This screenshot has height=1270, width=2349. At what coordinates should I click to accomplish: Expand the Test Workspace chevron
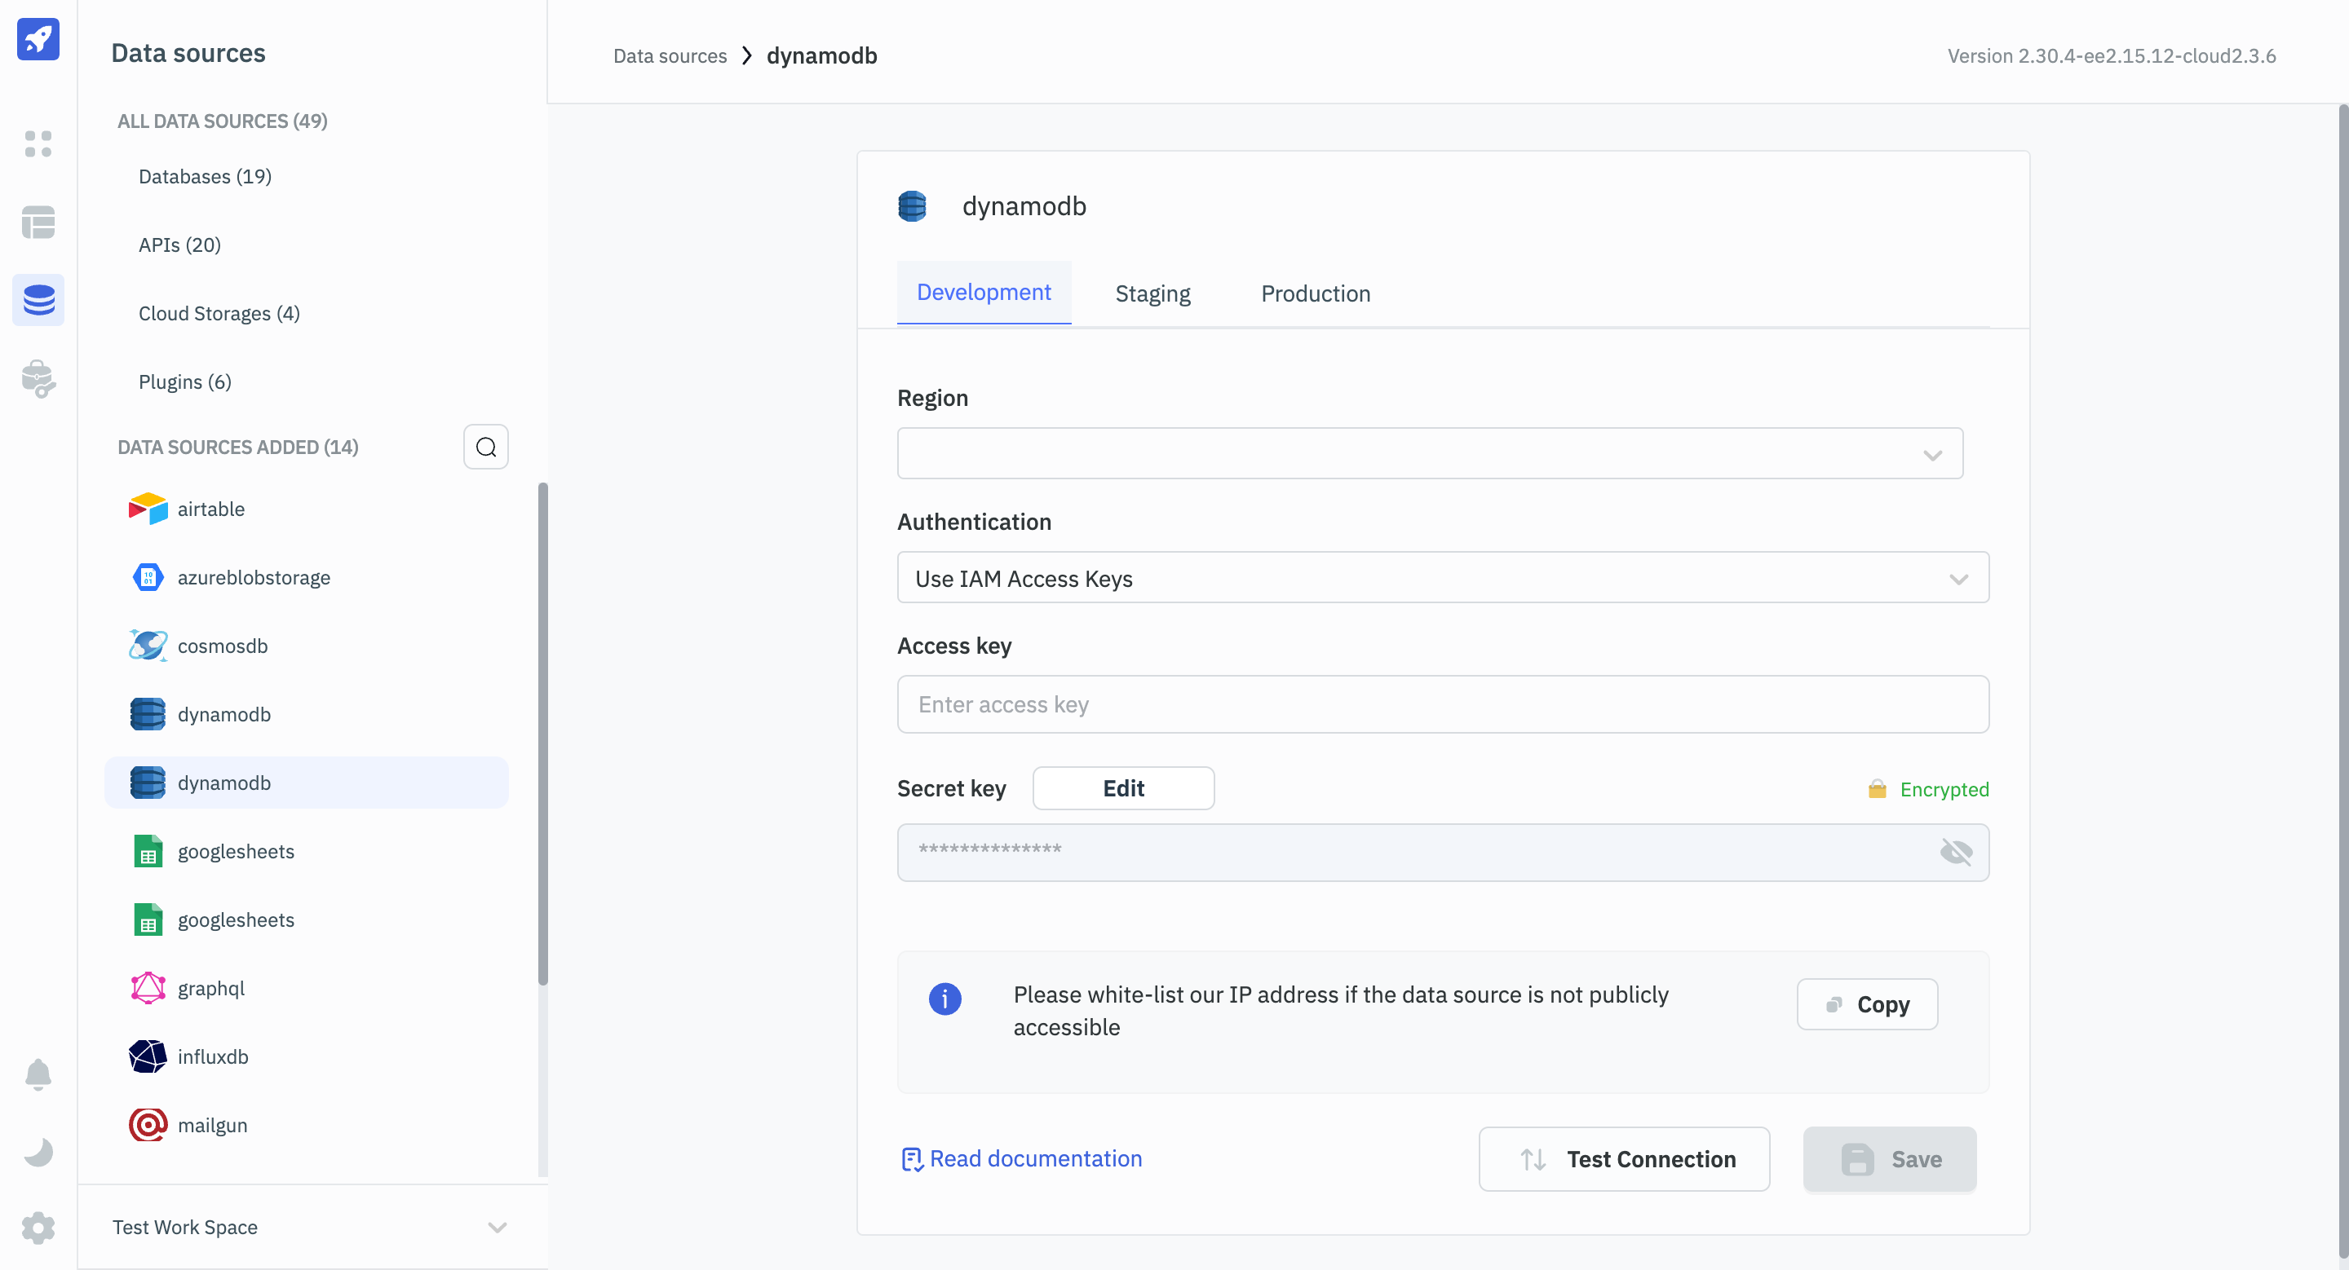coord(499,1228)
